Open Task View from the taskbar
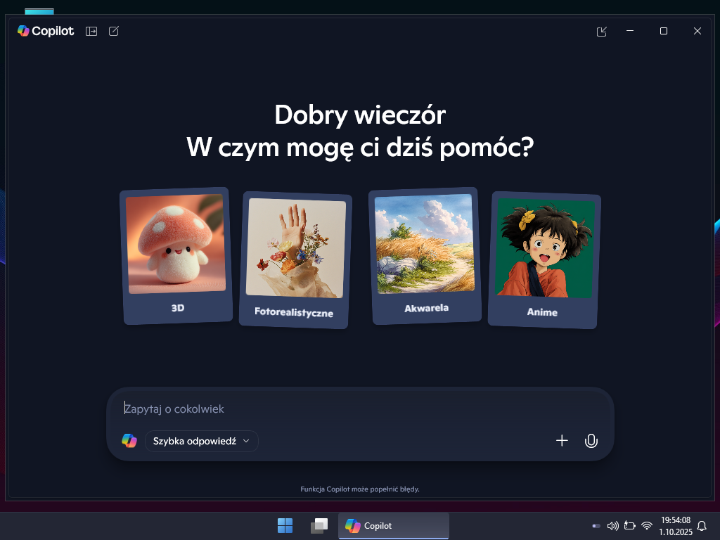 tap(319, 525)
